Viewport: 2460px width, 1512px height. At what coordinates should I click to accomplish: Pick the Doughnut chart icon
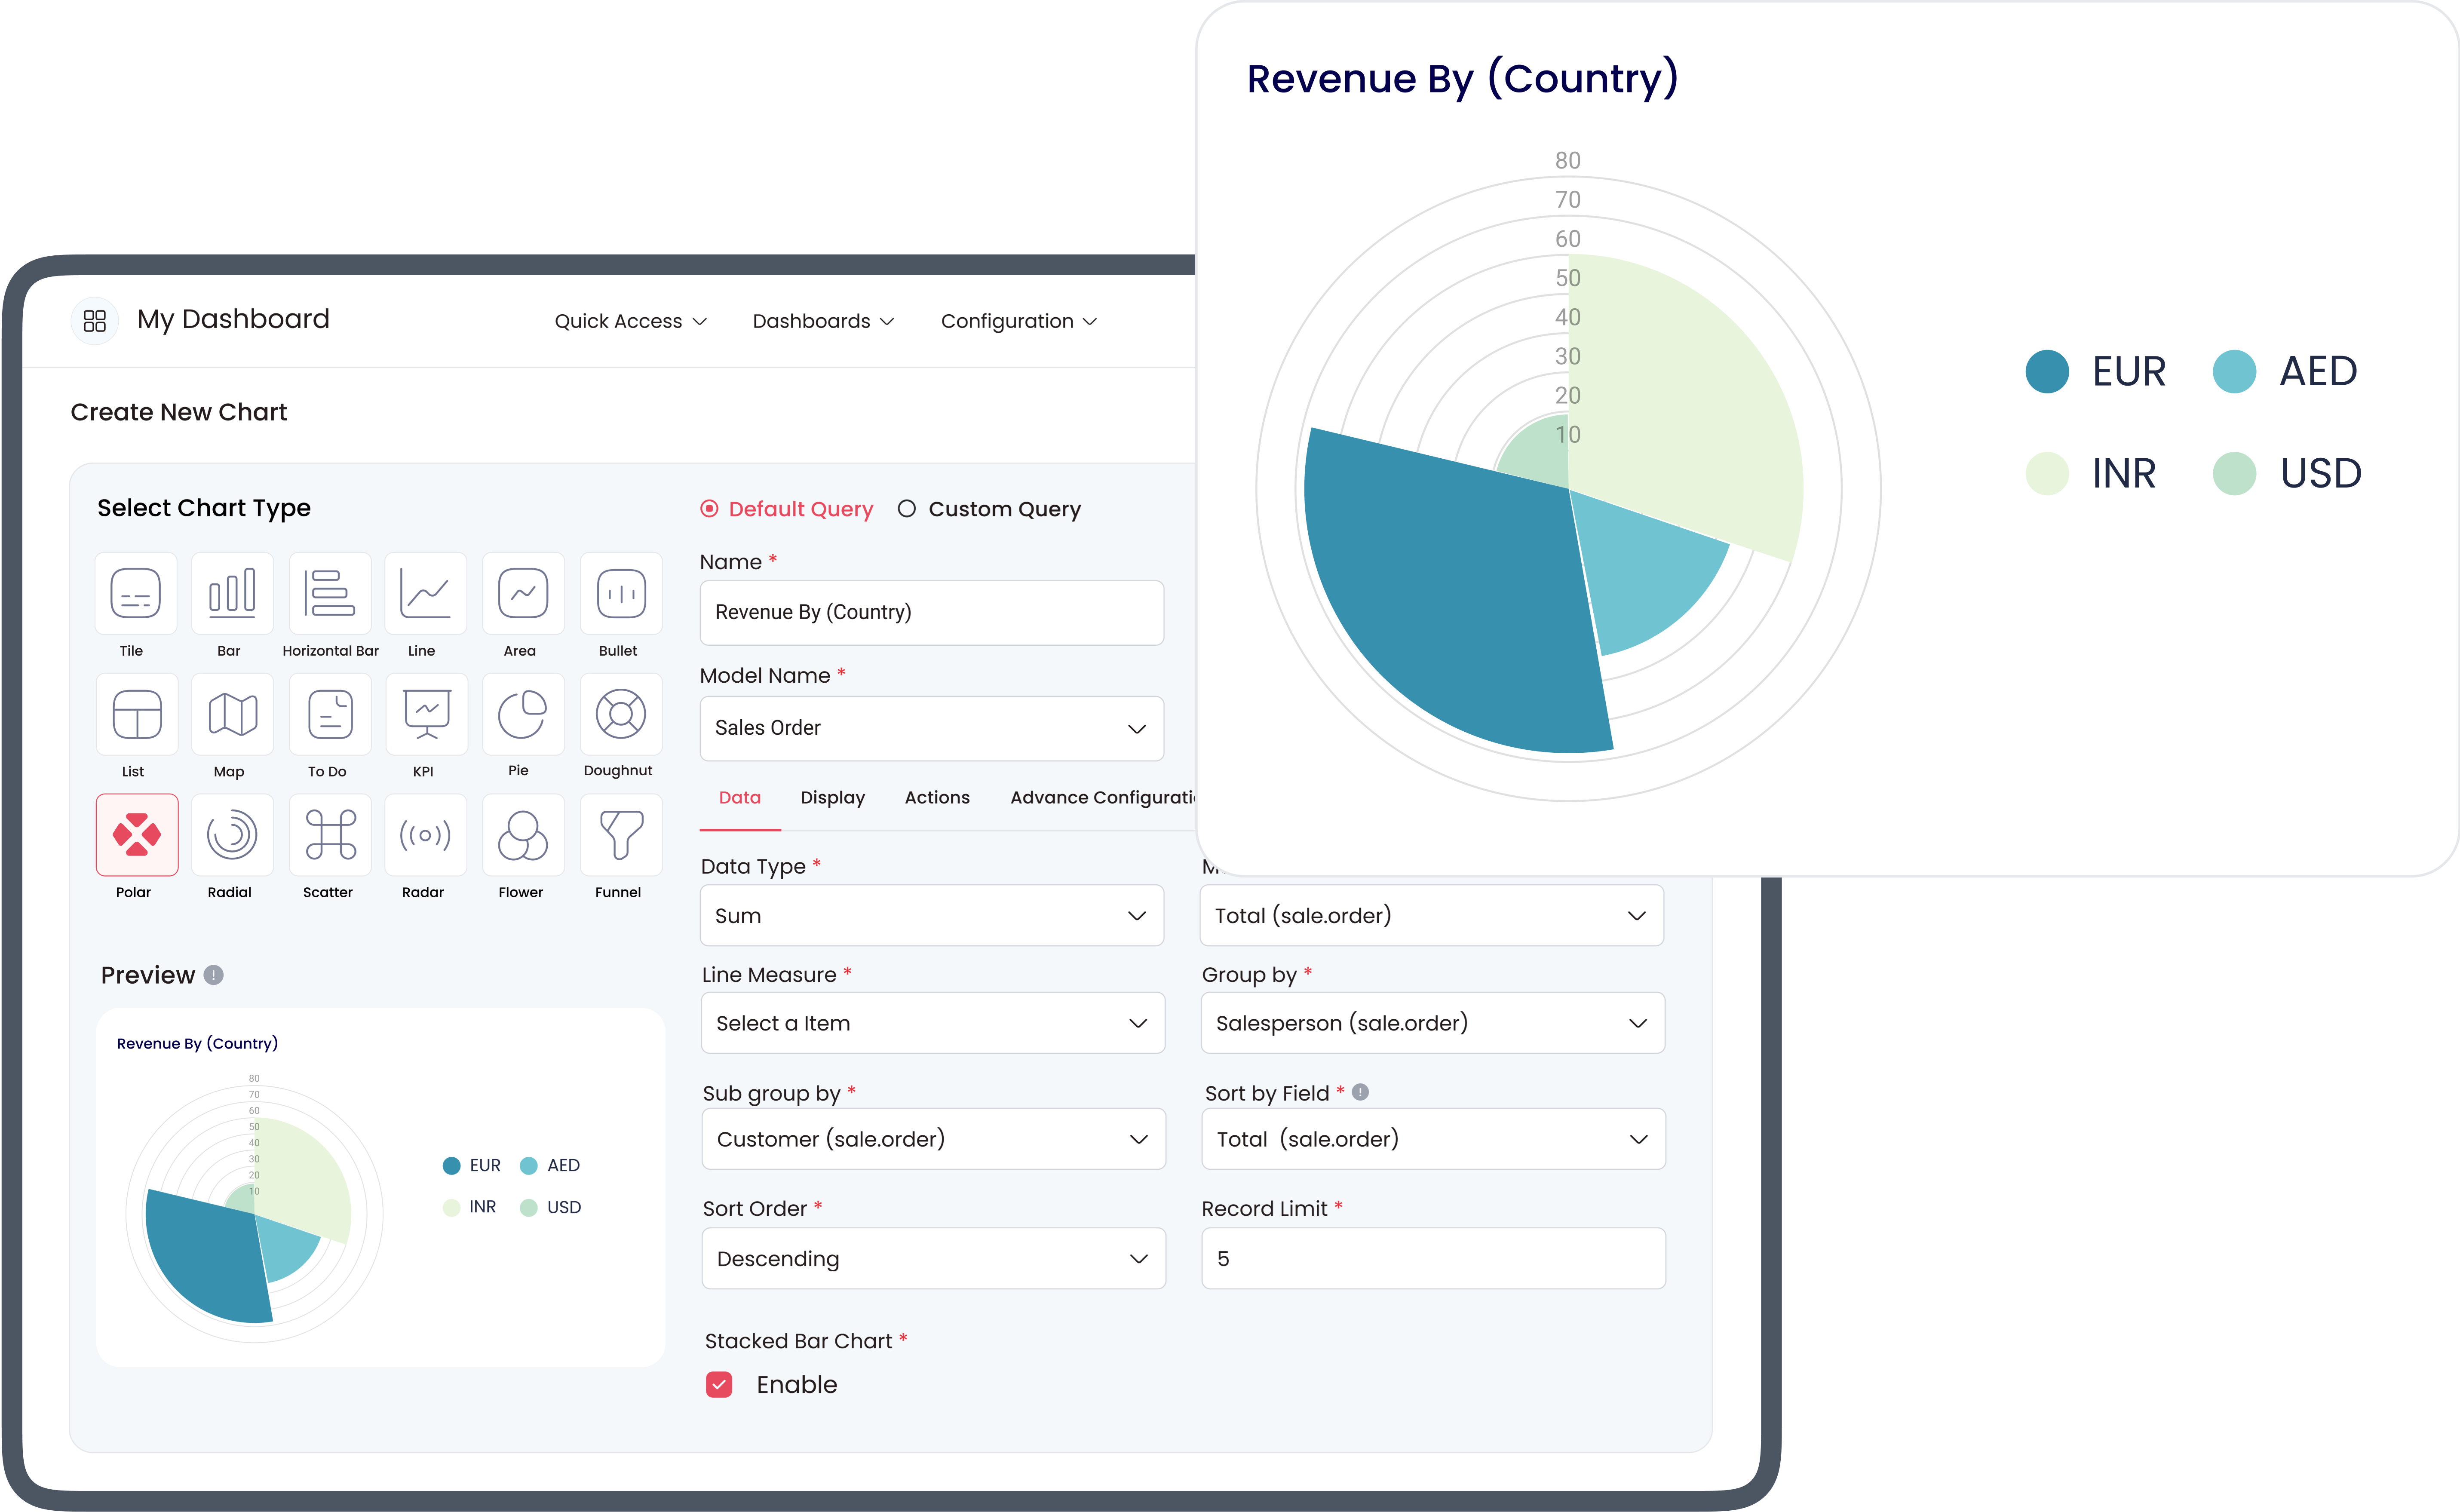[x=621, y=714]
